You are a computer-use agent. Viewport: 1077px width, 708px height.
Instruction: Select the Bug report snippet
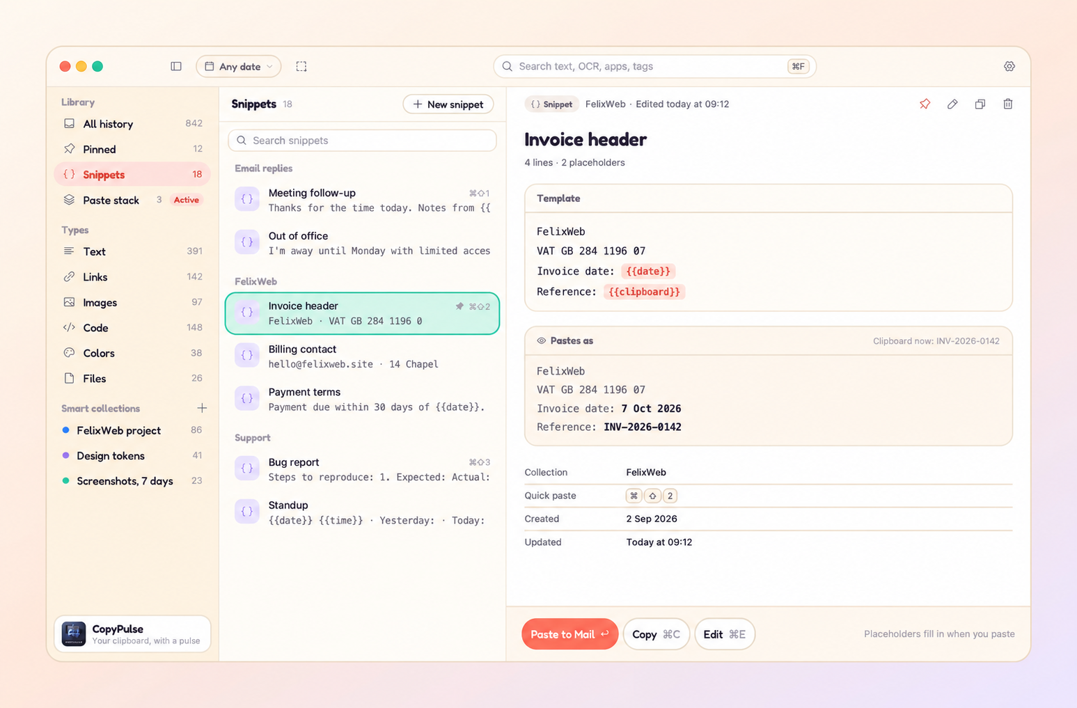[x=362, y=469]
